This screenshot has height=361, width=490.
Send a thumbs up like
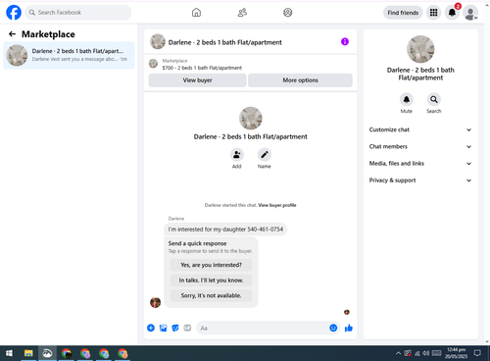[349, 328]
